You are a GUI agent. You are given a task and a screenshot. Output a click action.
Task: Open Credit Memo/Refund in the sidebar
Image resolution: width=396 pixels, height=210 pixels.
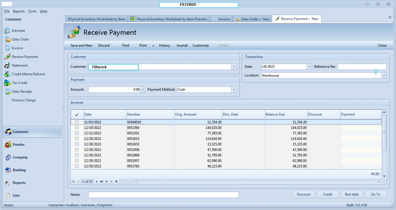click(28, 74)
